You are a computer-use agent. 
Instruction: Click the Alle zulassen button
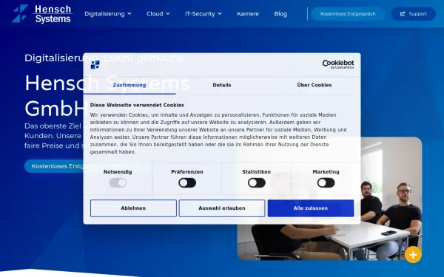pyautogui.click(x=311, y=208)
